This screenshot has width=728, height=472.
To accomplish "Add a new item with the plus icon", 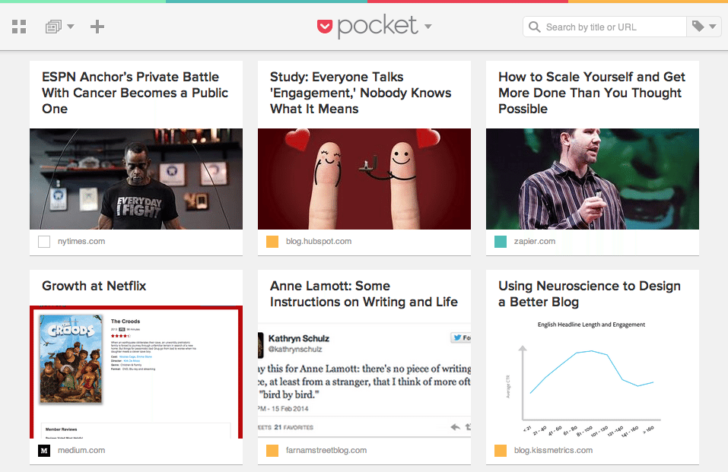I will click(x=97, y=26).
